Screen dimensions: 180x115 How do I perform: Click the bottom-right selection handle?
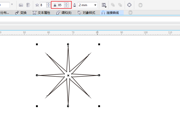click(99, 106)
